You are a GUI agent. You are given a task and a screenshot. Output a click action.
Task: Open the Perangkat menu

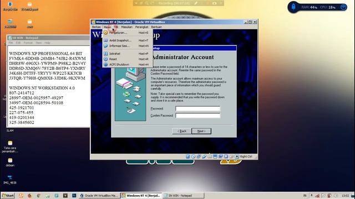pos(141,27)
